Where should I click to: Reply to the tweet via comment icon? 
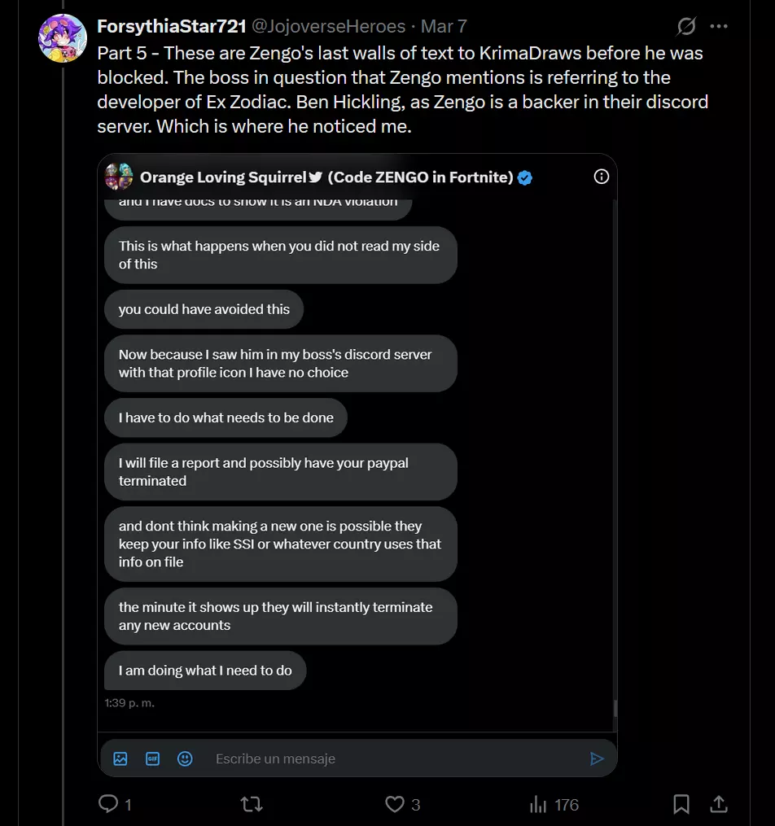click(x=108, y=804)
